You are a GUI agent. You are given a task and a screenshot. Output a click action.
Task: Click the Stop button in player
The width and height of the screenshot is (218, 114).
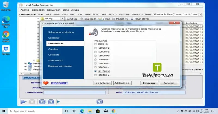32,102
